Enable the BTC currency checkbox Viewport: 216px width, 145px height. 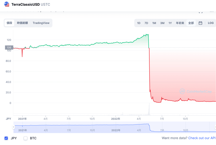coord(26,138)
